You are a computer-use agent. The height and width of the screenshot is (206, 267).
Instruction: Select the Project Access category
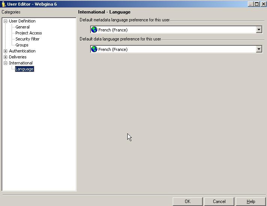click(29, 33)
